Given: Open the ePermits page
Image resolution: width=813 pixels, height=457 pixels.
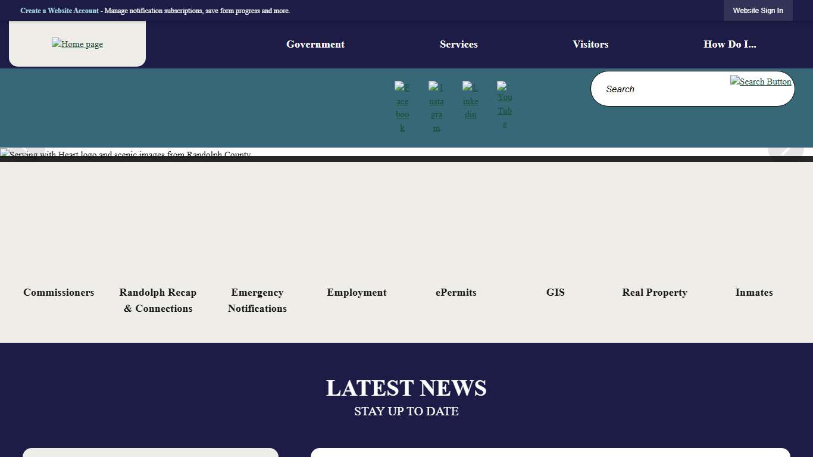Looking at the screenshot, I should (456, 292).
